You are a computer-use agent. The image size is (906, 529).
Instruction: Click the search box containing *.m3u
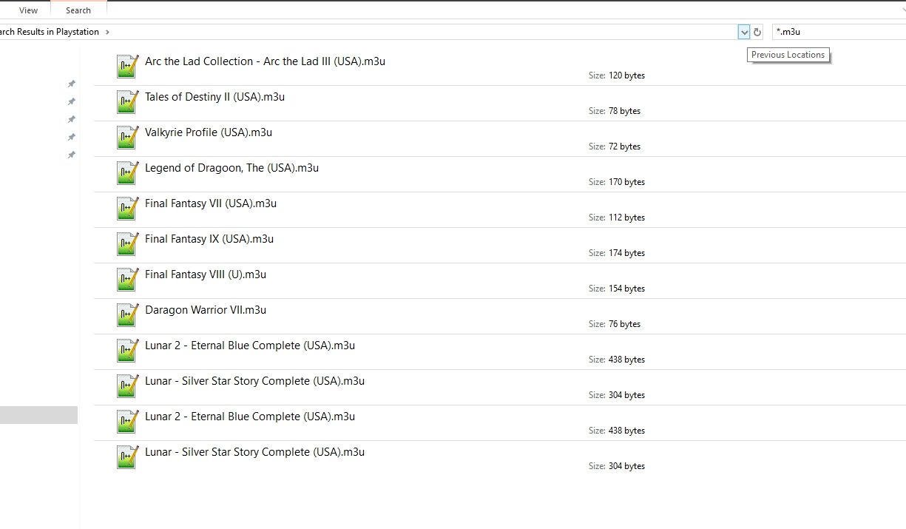(x=839, y=32)
